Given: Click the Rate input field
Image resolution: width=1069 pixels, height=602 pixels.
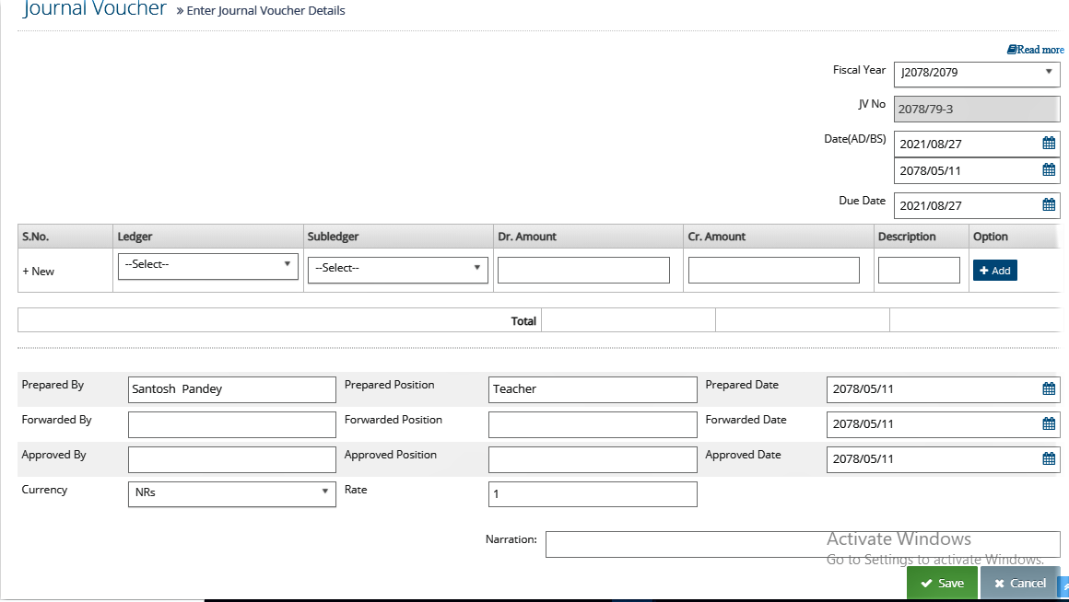Looking at the screenshot, I should pos(593,493).
